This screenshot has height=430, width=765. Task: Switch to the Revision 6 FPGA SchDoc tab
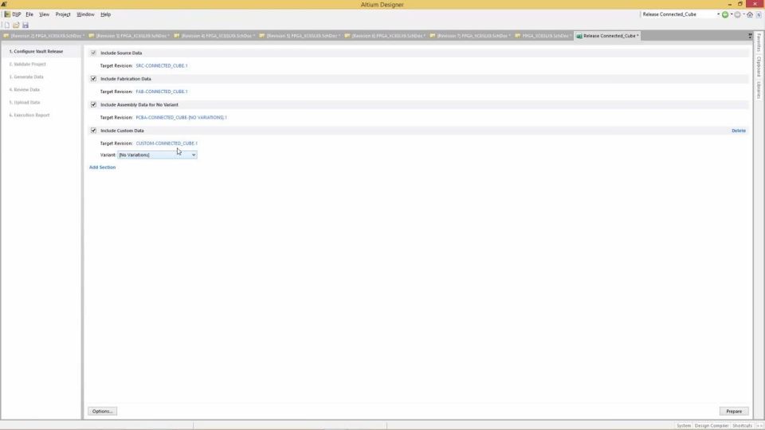tap(386, 36)
